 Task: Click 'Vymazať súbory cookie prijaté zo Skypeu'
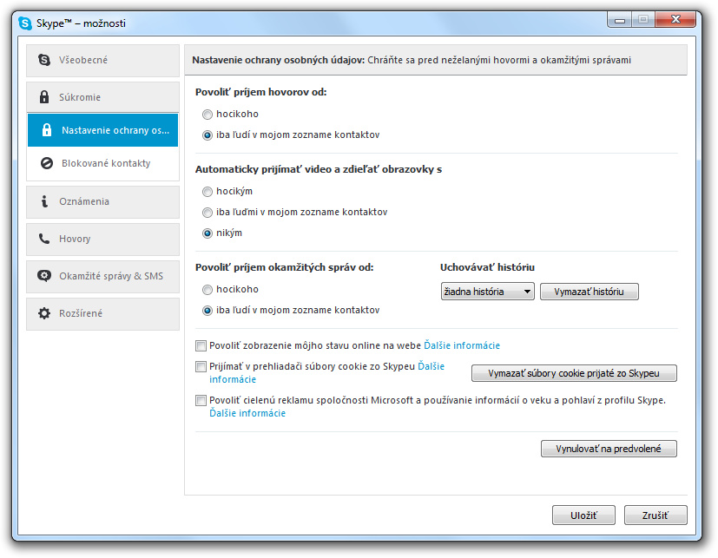coord(574,373)
